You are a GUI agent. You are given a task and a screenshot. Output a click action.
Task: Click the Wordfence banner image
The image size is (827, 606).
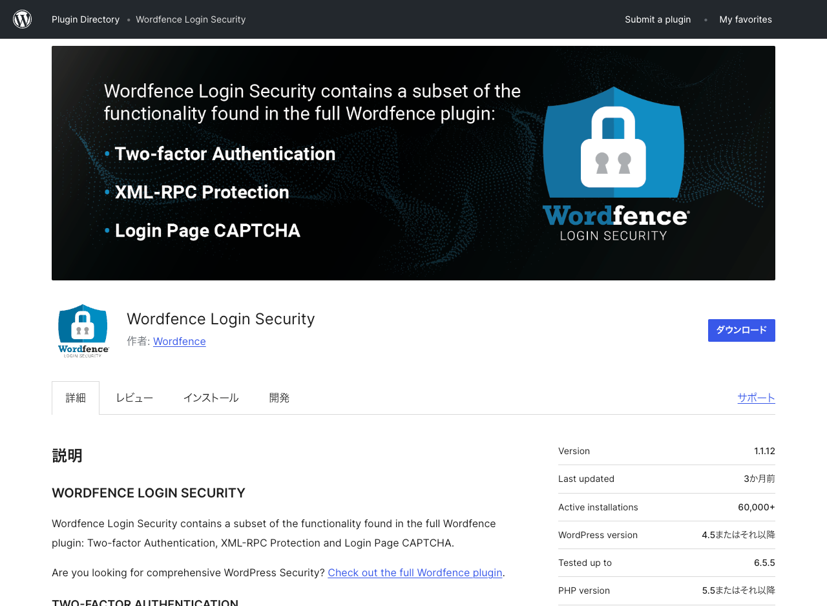[x=413, y=163]
